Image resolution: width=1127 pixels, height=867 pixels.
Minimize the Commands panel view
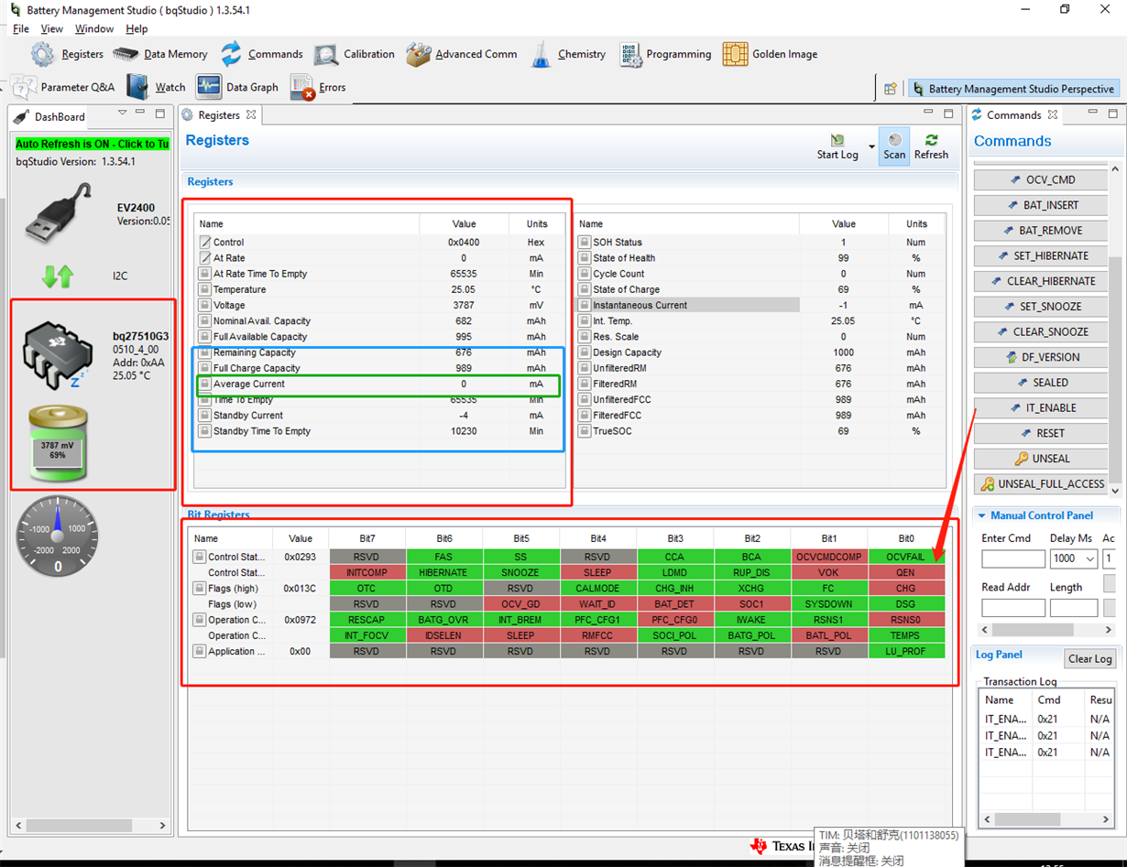(x=1094, y=114)
